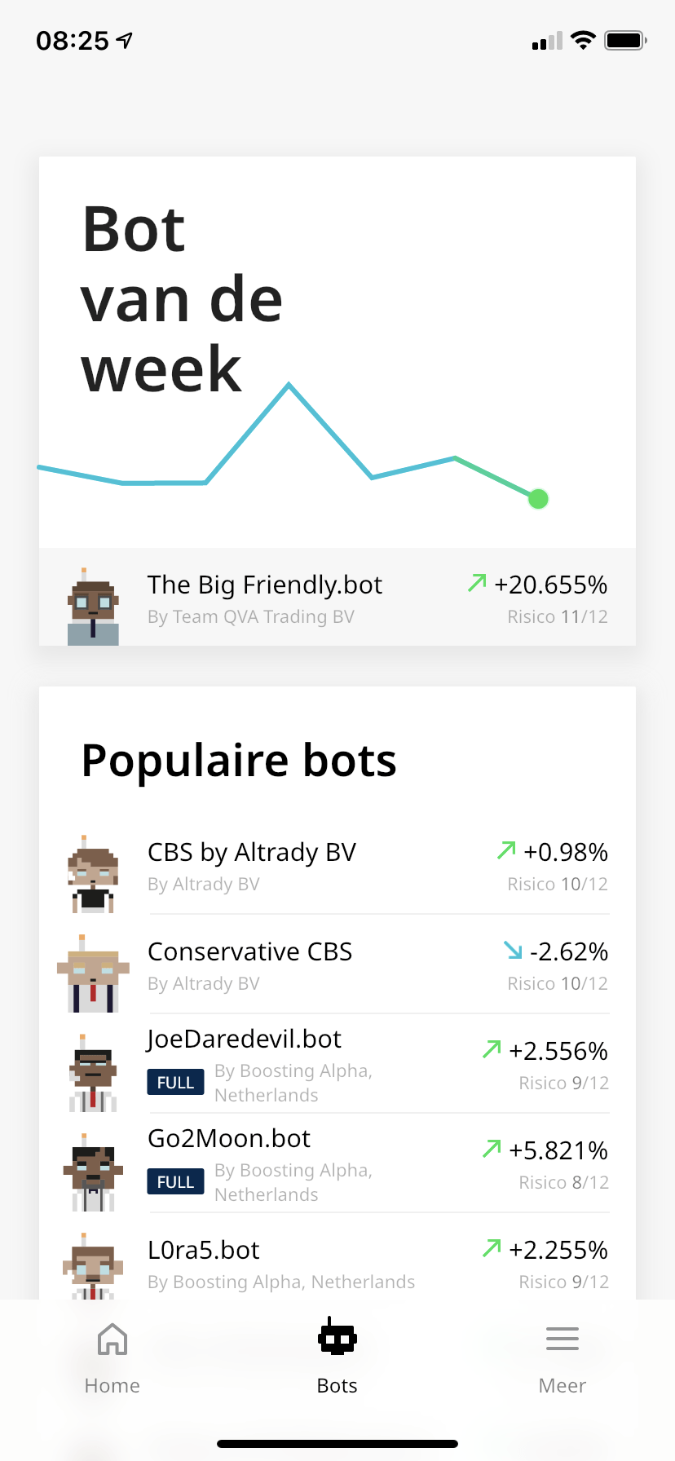The image size is (675, 1461).
Task: Open the CBS by Altrady BV bot
Action: tap(251, 853)
